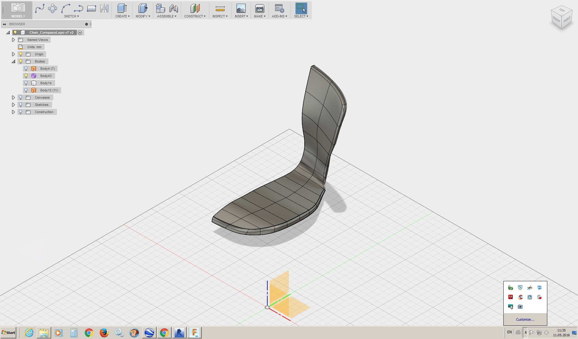Collapse the Bodies folder

tap(13, 61)
